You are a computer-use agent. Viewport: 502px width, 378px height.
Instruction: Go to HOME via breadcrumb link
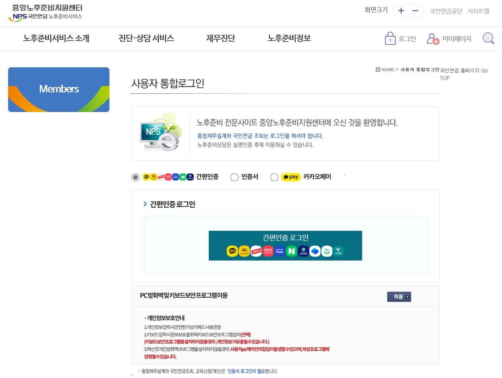point(387,70)
